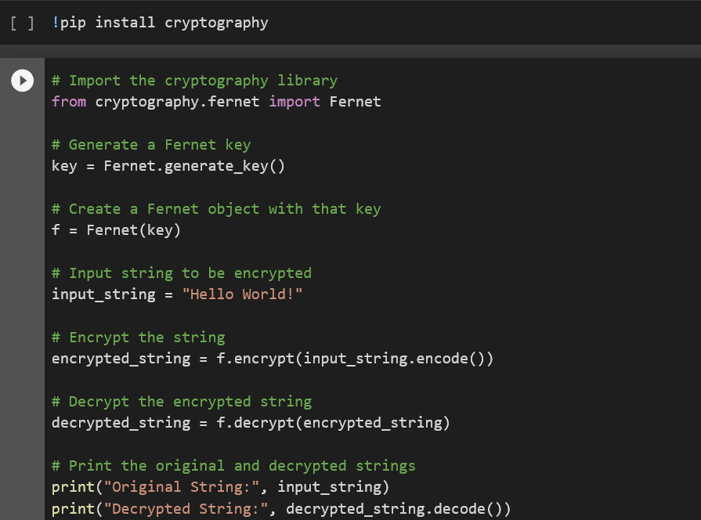The image size is (701, 520).
Task: Place cursor on 'from cryptography.fernet import Fernet'
Action: coord(216,102)
